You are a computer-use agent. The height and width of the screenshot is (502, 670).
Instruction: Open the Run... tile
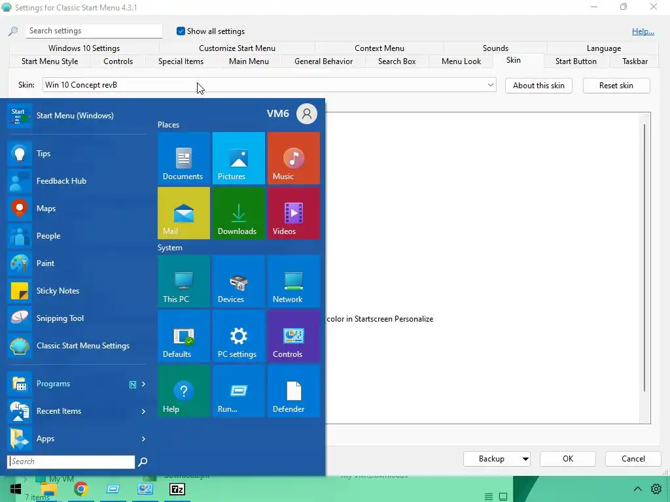pos(238,391)
